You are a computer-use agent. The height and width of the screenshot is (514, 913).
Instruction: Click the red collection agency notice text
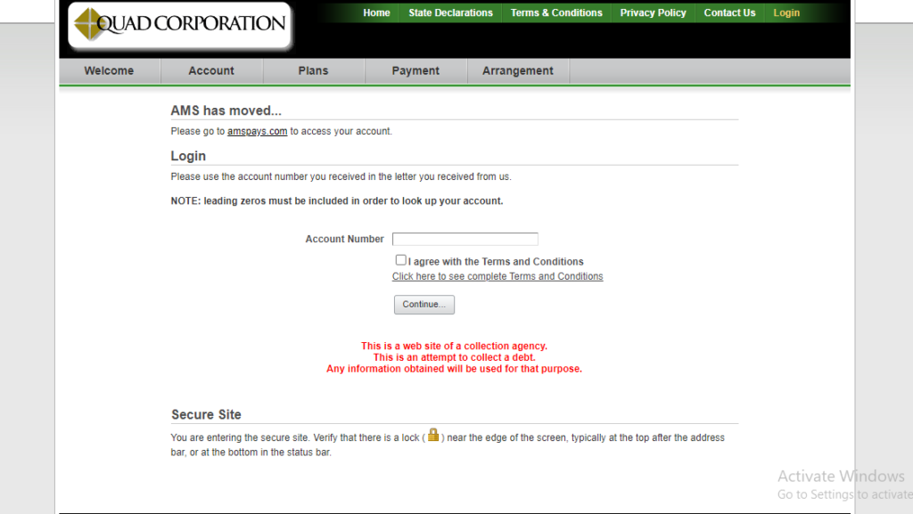coord(454,357)
